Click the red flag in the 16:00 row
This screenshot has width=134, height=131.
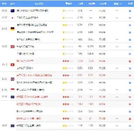tap(13, 47)
